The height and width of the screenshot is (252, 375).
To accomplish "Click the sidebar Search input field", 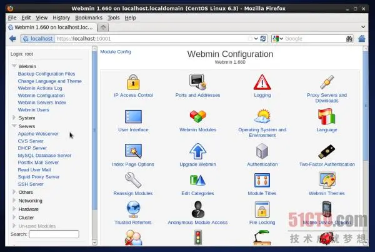I will (54, 234).
